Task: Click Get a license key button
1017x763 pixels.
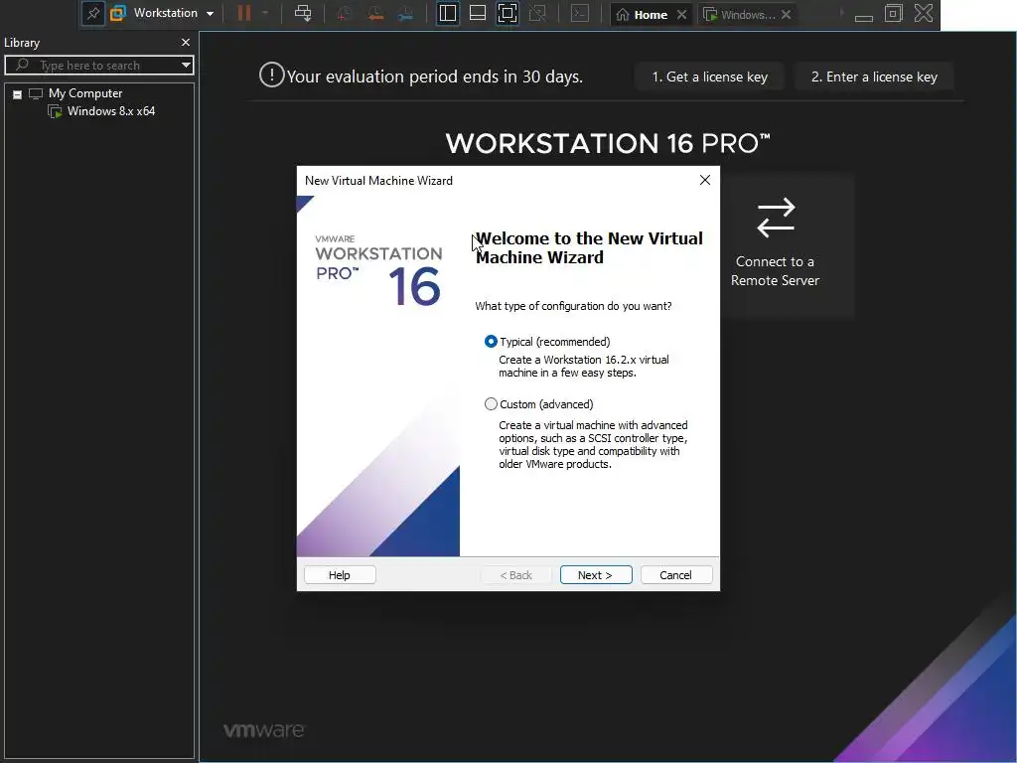Action: [x=709, y=76]
